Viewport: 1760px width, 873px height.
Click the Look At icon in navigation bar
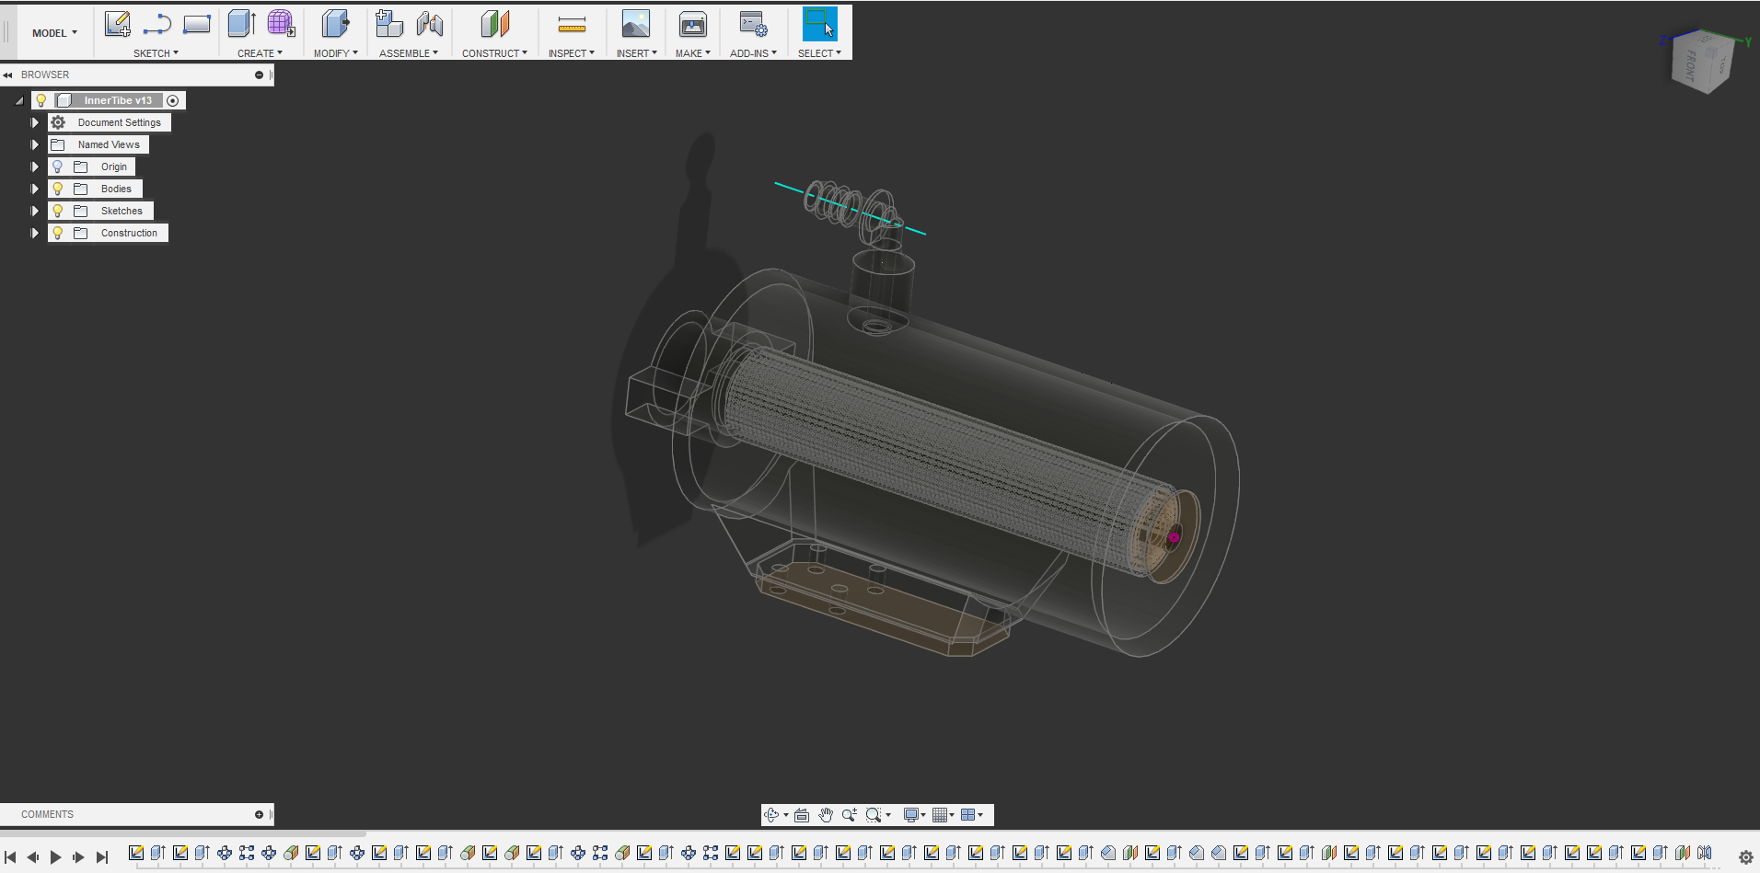[x=802, y=815]
